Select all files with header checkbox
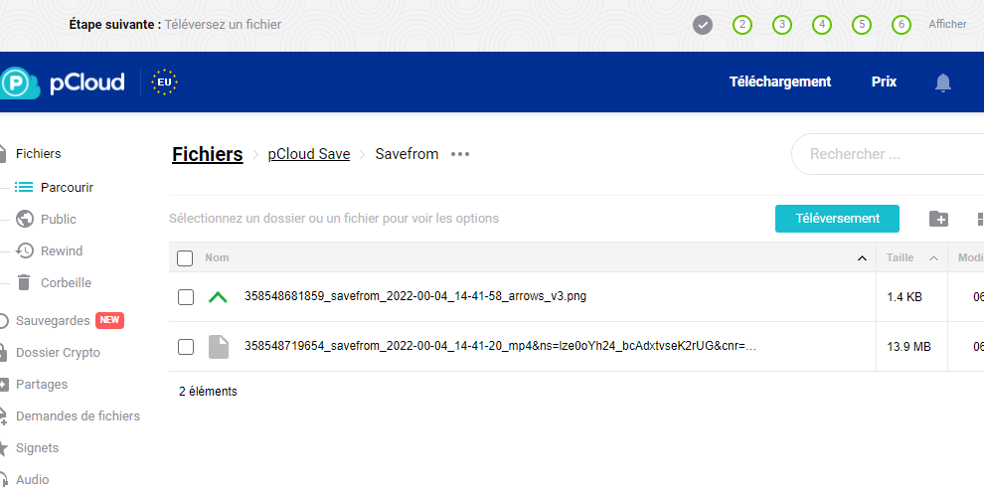 pos(185,258)
